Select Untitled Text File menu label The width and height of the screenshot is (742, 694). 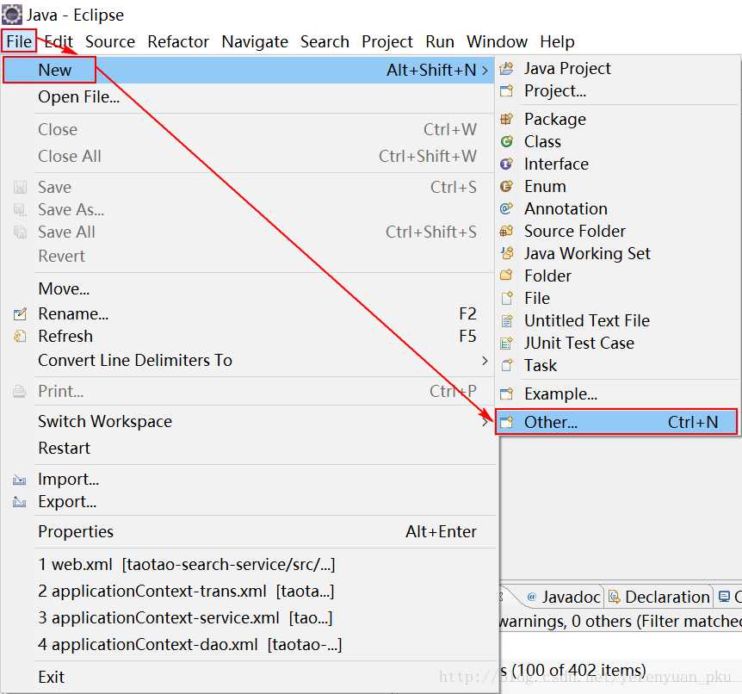[587, 320]
